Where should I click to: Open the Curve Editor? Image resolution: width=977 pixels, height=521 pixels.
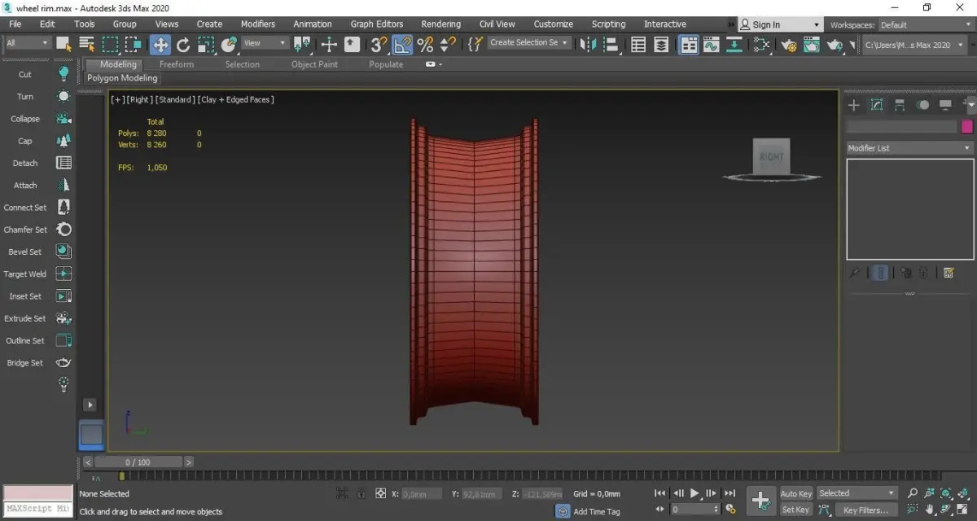[x=712, y=44]
